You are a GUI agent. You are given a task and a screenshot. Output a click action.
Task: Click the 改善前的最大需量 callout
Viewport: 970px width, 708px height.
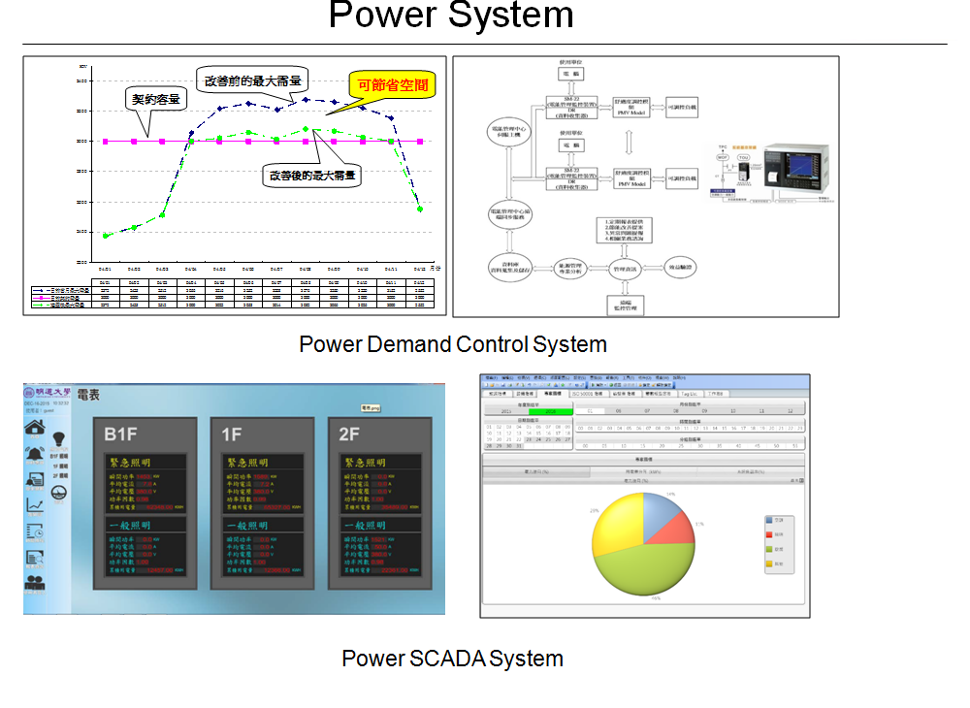[252, 81]
